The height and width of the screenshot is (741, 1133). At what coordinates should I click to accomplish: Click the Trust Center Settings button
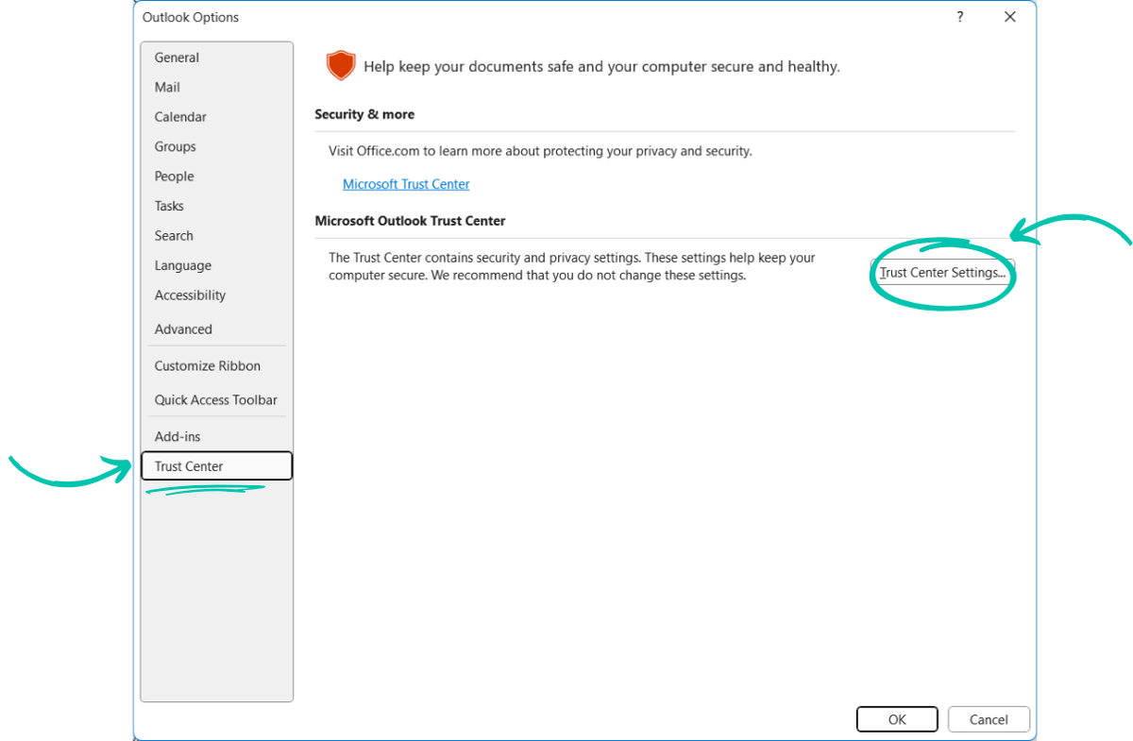pyautogui.click(x=942, y=273)
